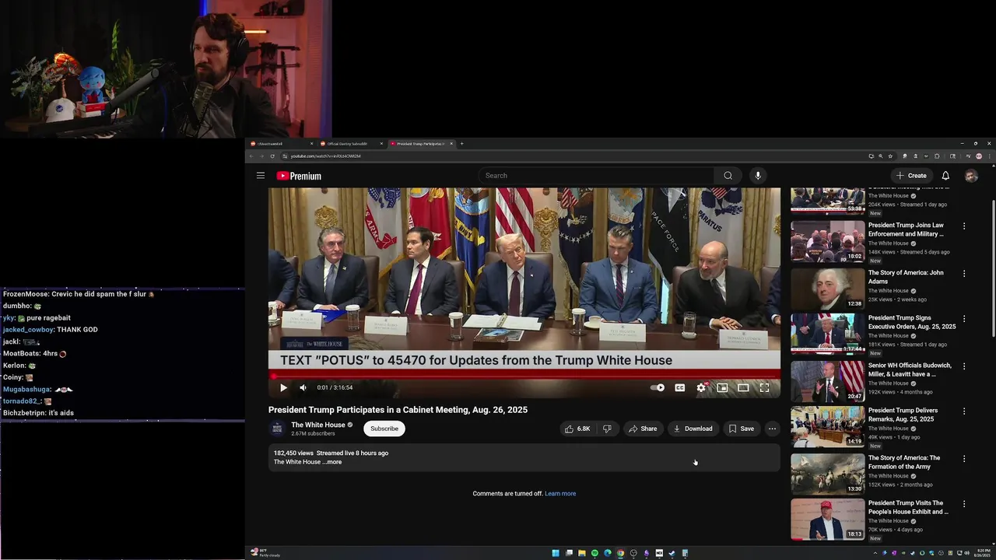Play the video
The width and height of the screenshot is (996, 560).
click(283, 387)
